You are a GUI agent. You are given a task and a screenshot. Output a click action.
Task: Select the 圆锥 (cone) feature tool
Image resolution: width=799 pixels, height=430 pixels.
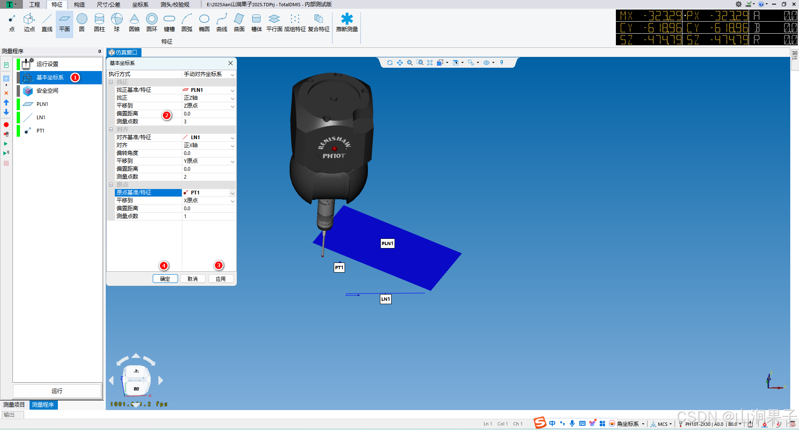pos(134,23)
